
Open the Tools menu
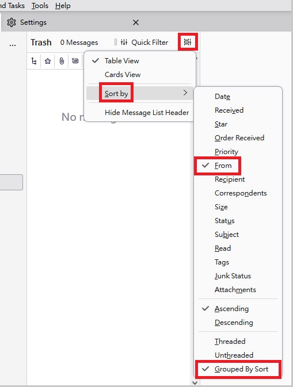tap(40, 5)
